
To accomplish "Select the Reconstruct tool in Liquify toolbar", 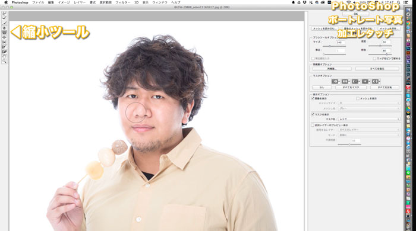I will pyautogui.click(x=4, y=18).
